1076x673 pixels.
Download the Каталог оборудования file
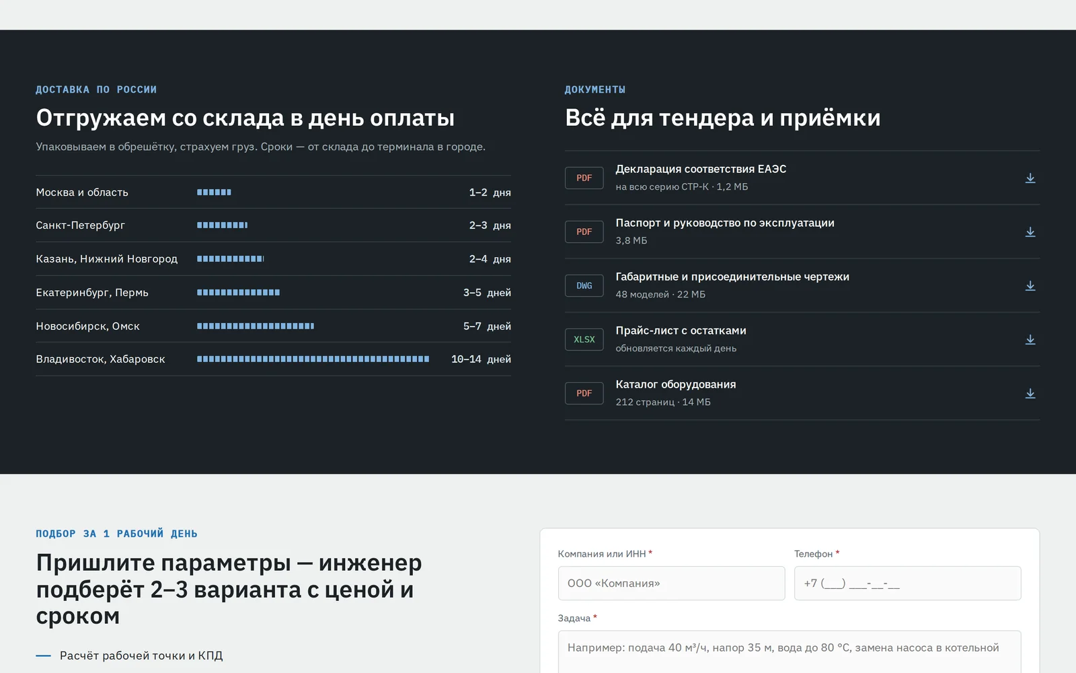pos(1030,394)
